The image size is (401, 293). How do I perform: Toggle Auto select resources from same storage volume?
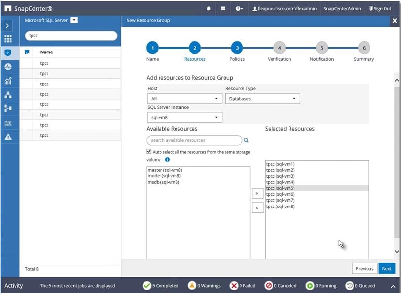click(x=149, y=151)
